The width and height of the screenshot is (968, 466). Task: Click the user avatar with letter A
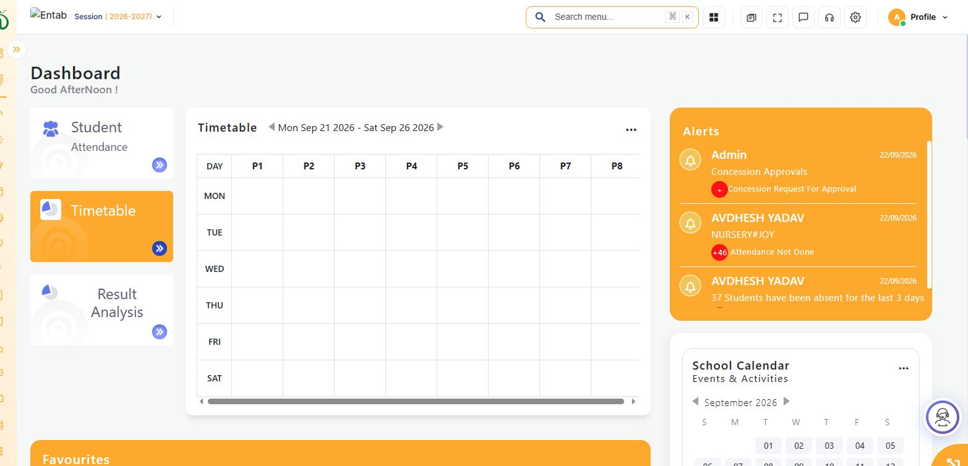click(x=896, y=17)
